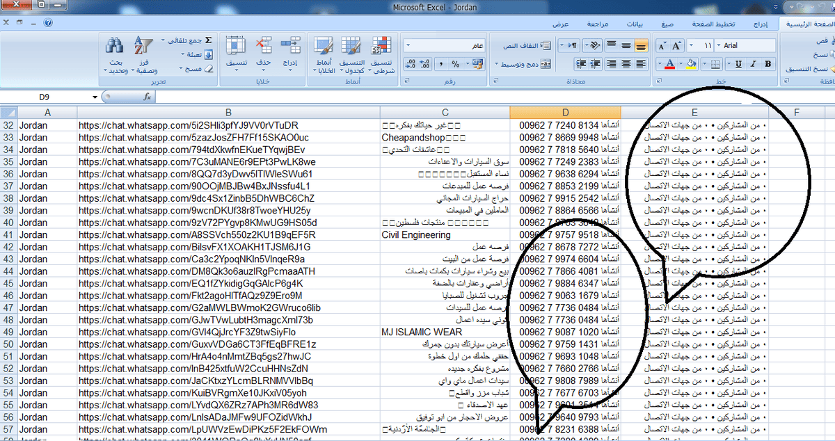Select column B header
The height and width of the screenshot is (441, 835).
coord(228,113)
